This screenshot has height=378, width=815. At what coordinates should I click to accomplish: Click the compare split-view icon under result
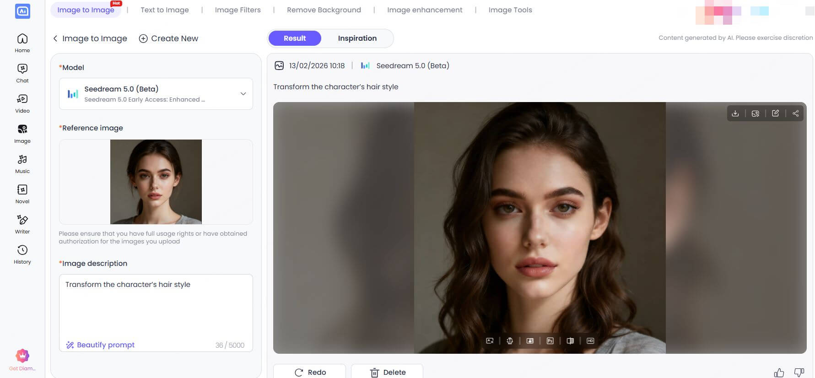click(570, 341)
